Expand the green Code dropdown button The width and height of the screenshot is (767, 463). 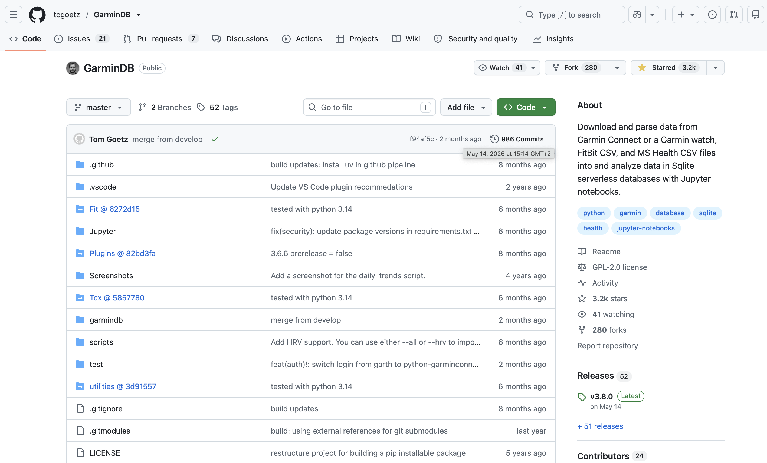pyautogui.click(x=526, y=107)
